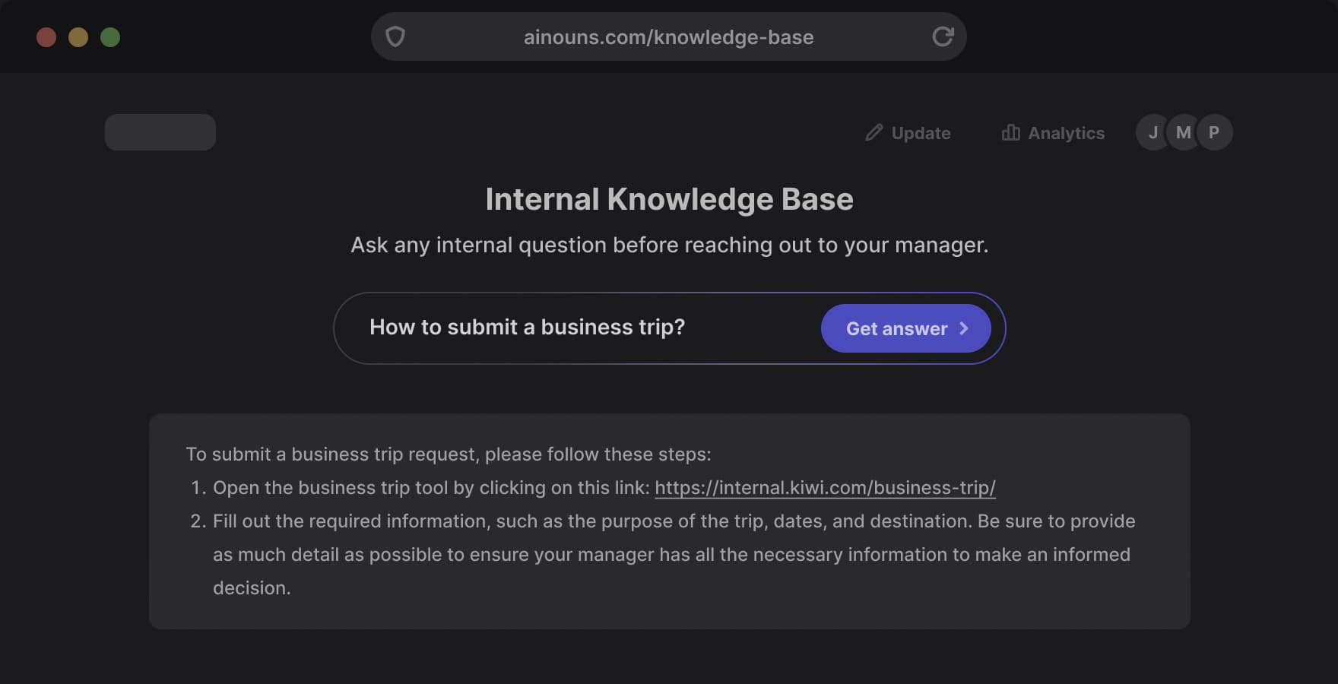Select the typed question text
This screenshot has height=684, width=1338.
pyautogui.click(x=528, y=327)
